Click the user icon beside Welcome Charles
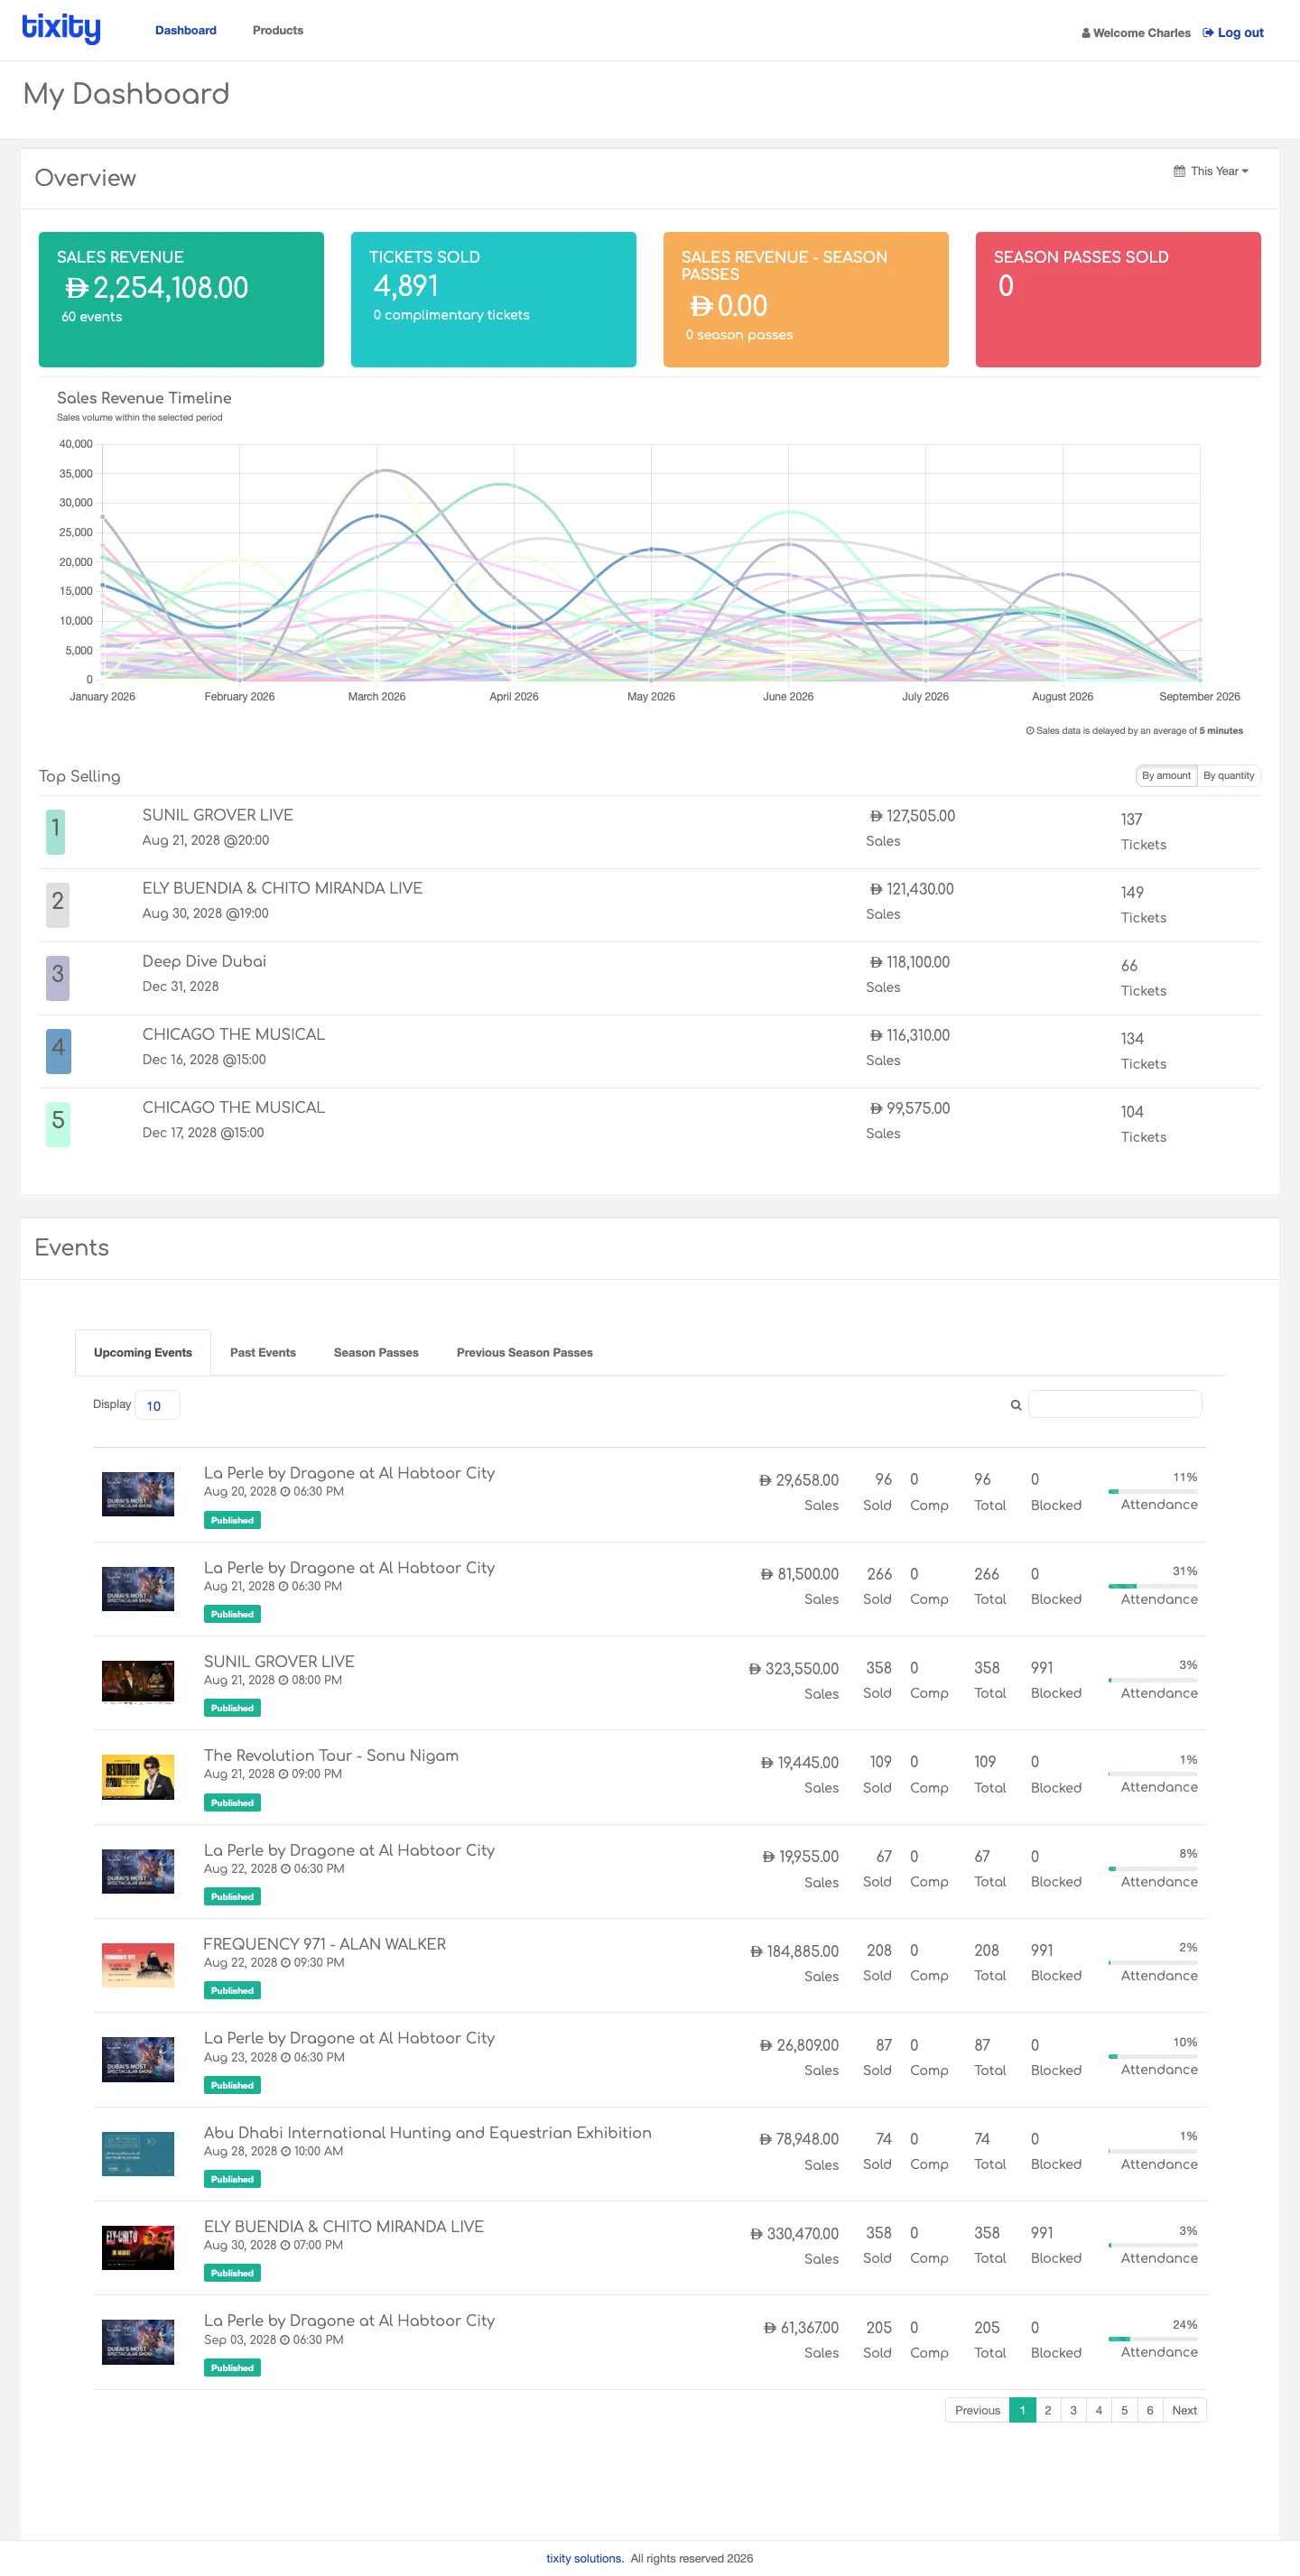This screenshot has width=1300, height=2576. [1086, 33]
